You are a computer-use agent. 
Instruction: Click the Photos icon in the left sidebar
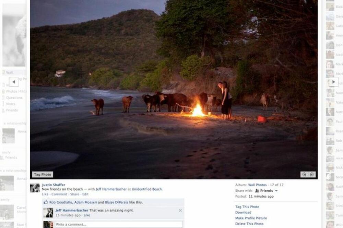pos(3,91)
